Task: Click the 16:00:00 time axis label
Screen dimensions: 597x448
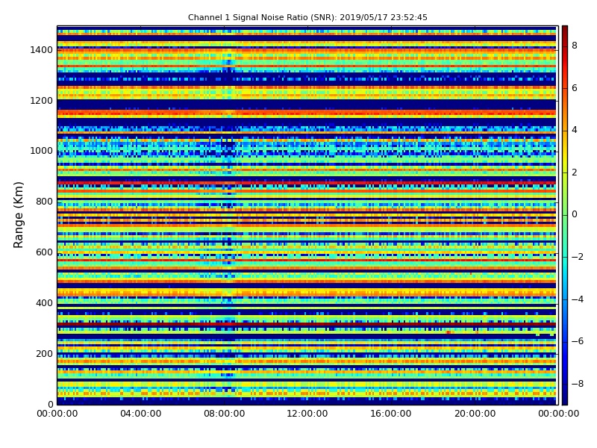Action: click(x=391, y=414)
